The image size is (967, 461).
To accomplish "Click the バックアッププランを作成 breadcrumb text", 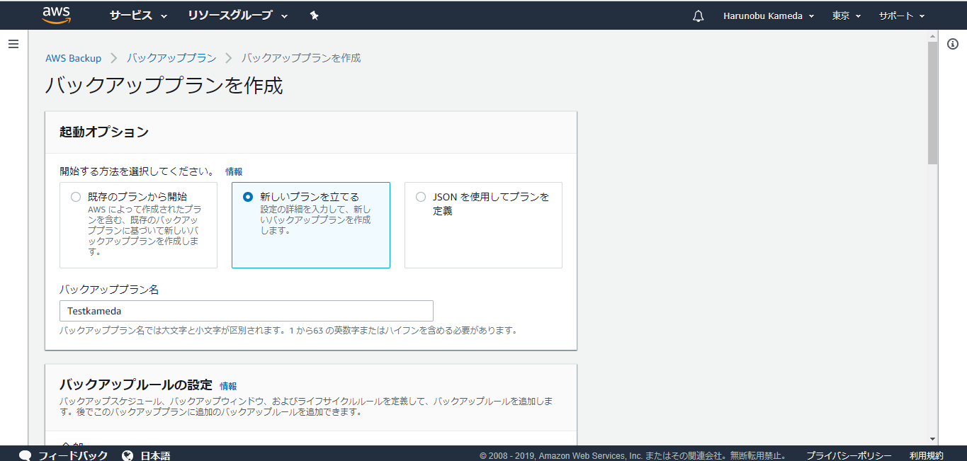I will pos(301,58).
